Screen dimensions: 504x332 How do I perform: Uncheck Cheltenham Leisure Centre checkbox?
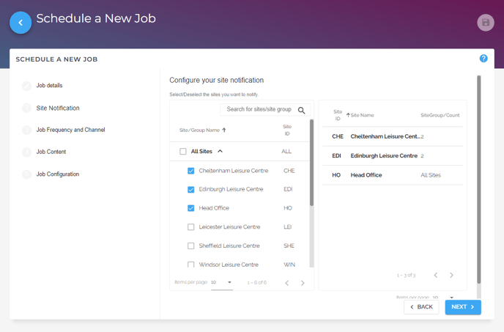[x=191, y=171]
